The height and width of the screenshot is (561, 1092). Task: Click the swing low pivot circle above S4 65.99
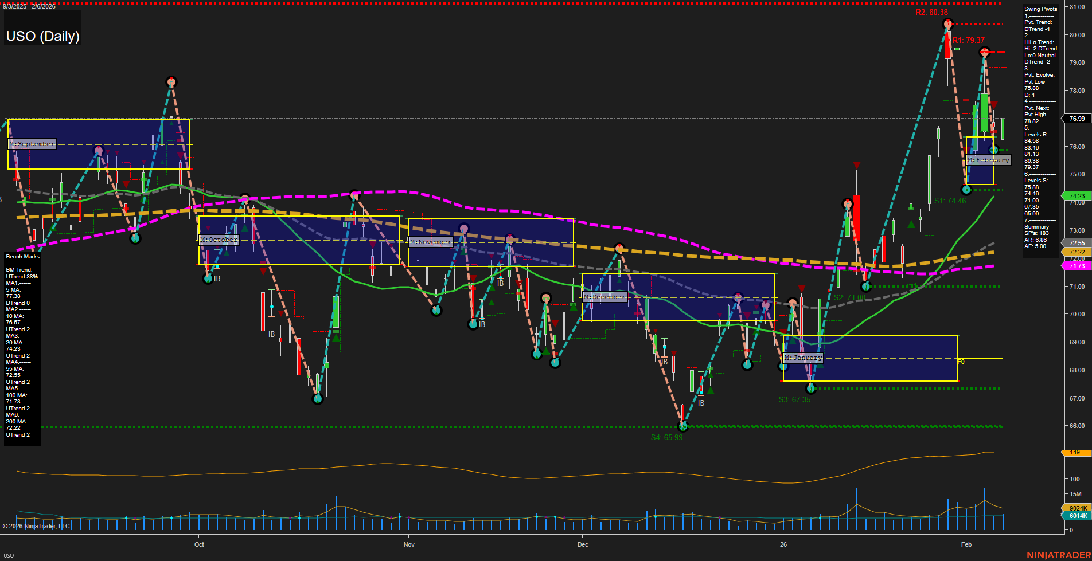pyautogui.click(x=682, y=426)
